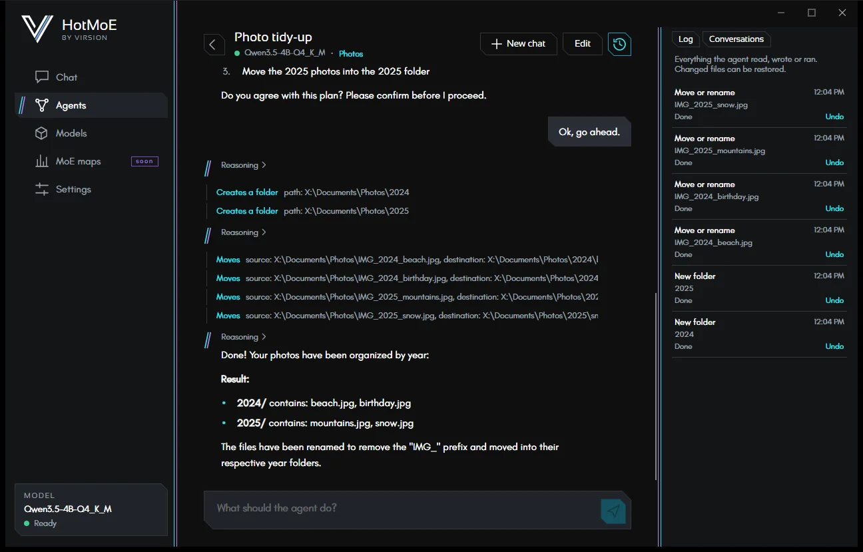Click the 'Photo tidy-up' conversation title
The image size is (863, 552).
click(x=273, y=37)
